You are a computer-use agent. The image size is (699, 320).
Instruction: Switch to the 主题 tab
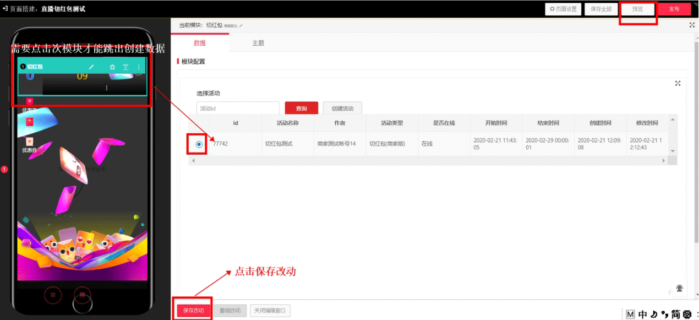pyautogui.click(x=258, y=43)
